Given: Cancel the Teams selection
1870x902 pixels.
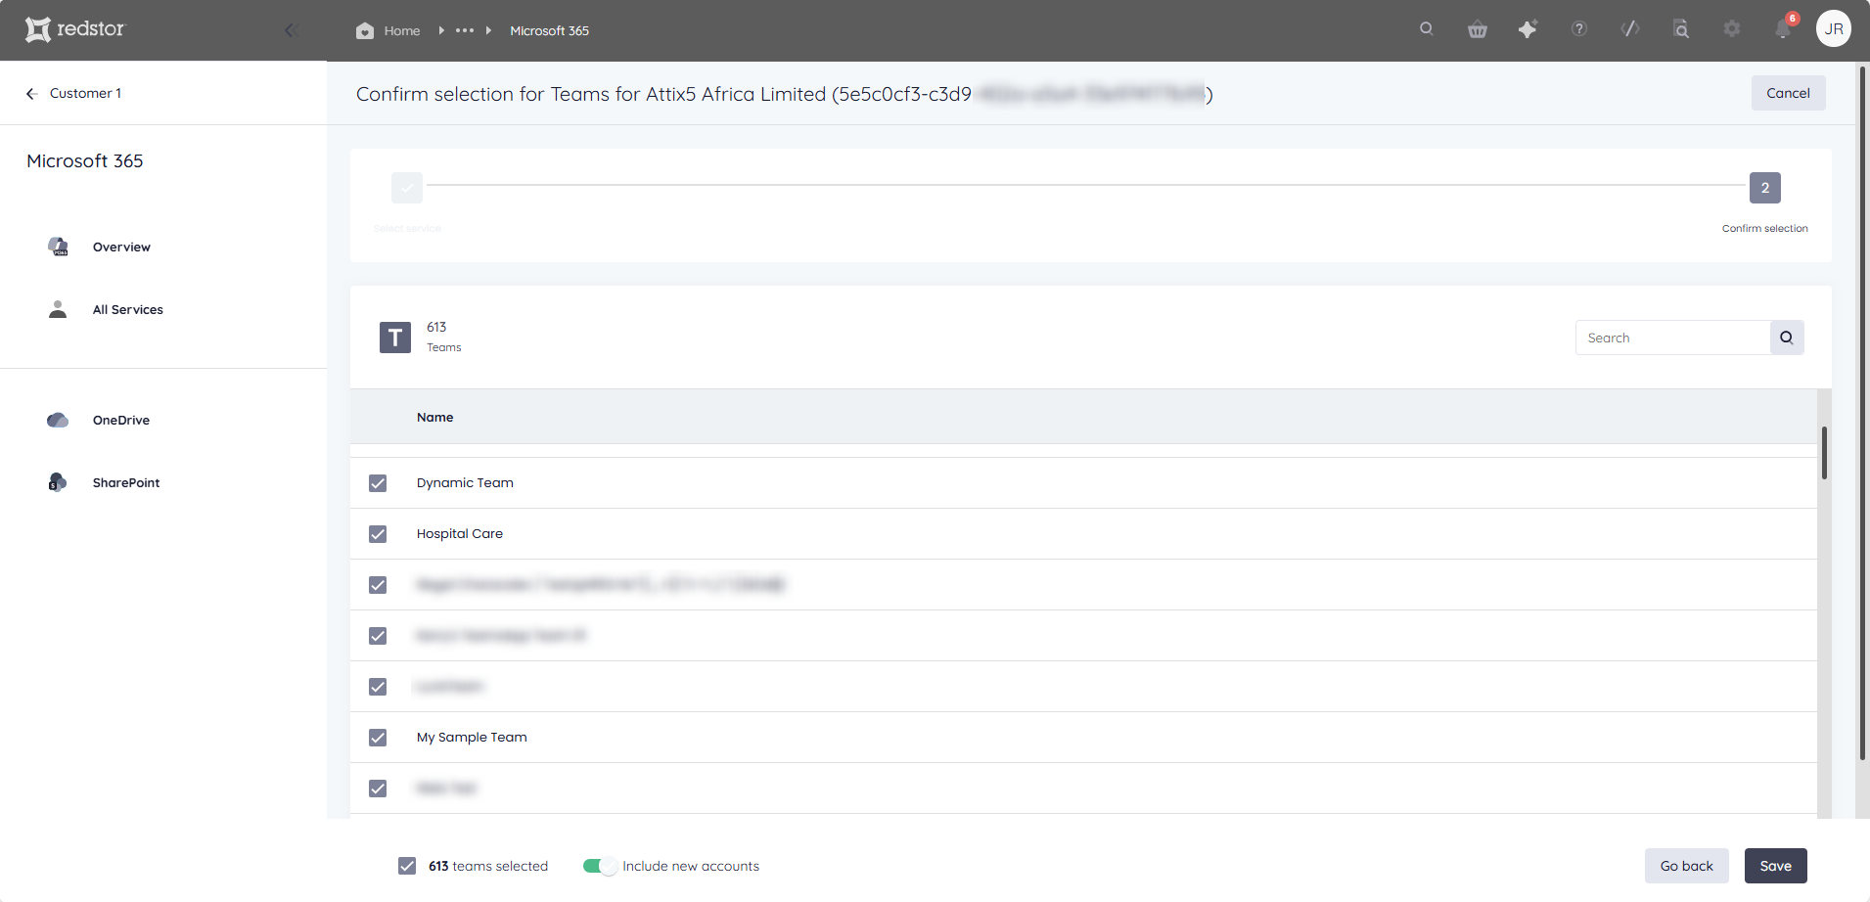Looking at the screenshot, I should coord(1788,93).
